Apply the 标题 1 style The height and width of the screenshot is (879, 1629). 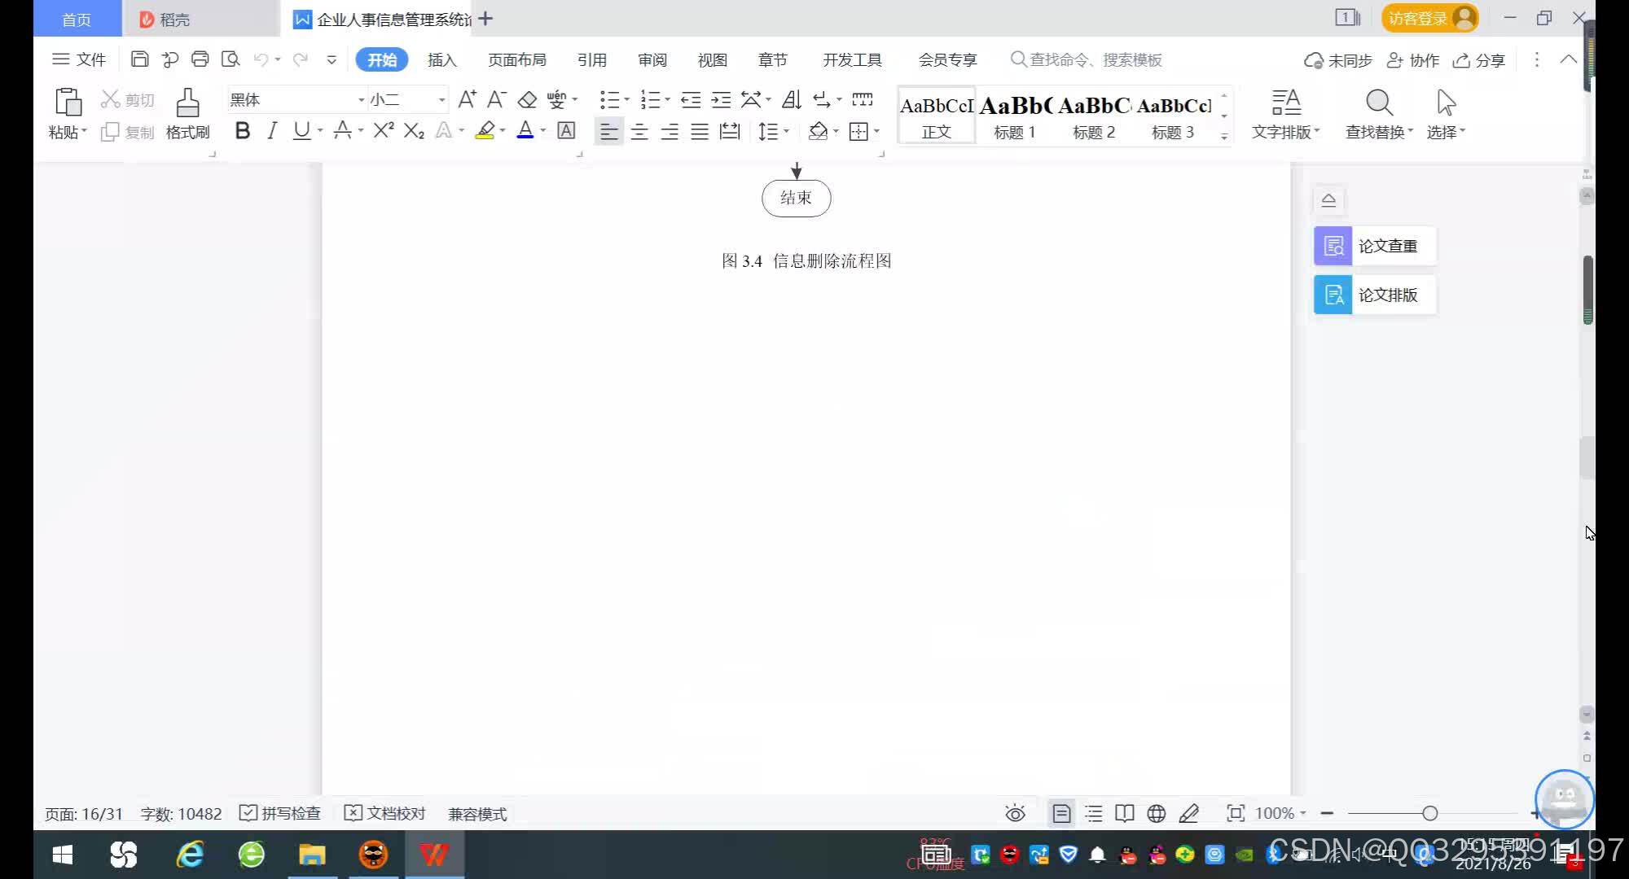coord(1015,116)
